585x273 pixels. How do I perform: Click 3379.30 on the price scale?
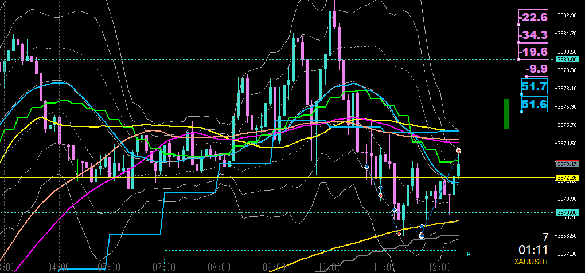[x=567, y=70]
